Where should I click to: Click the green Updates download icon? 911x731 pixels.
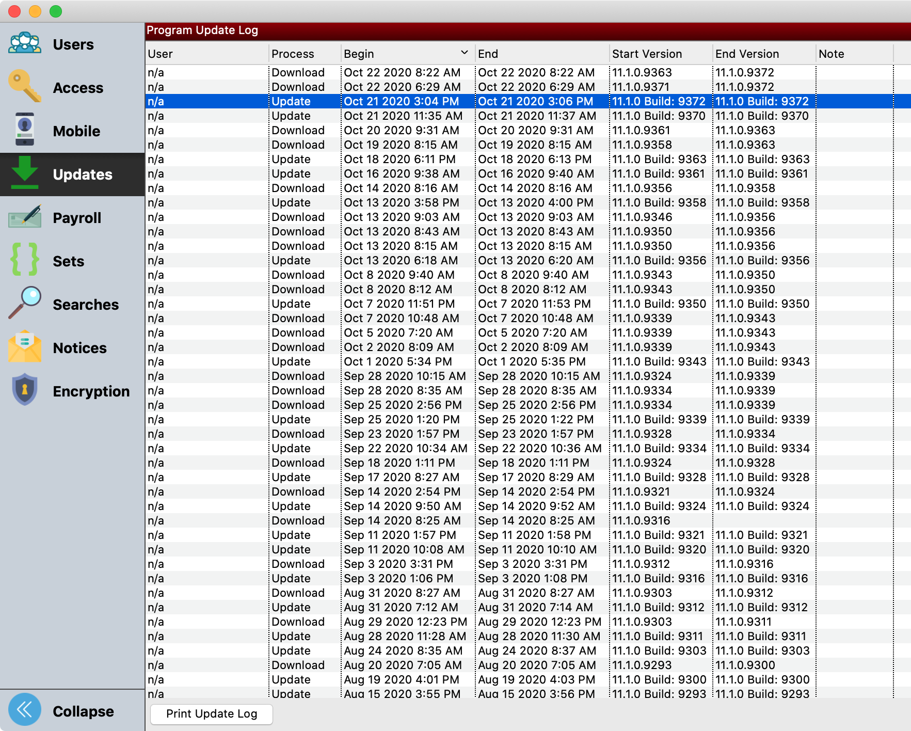click(x=24, y=173)
